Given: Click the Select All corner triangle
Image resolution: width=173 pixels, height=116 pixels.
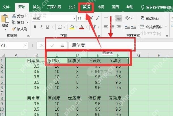Looking at the screenshot, I should [3, 55].
